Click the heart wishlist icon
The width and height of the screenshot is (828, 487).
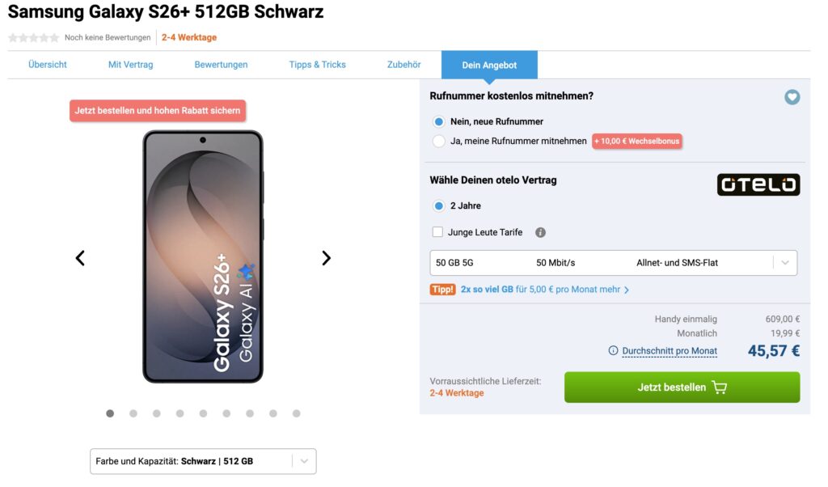[792, 97]
